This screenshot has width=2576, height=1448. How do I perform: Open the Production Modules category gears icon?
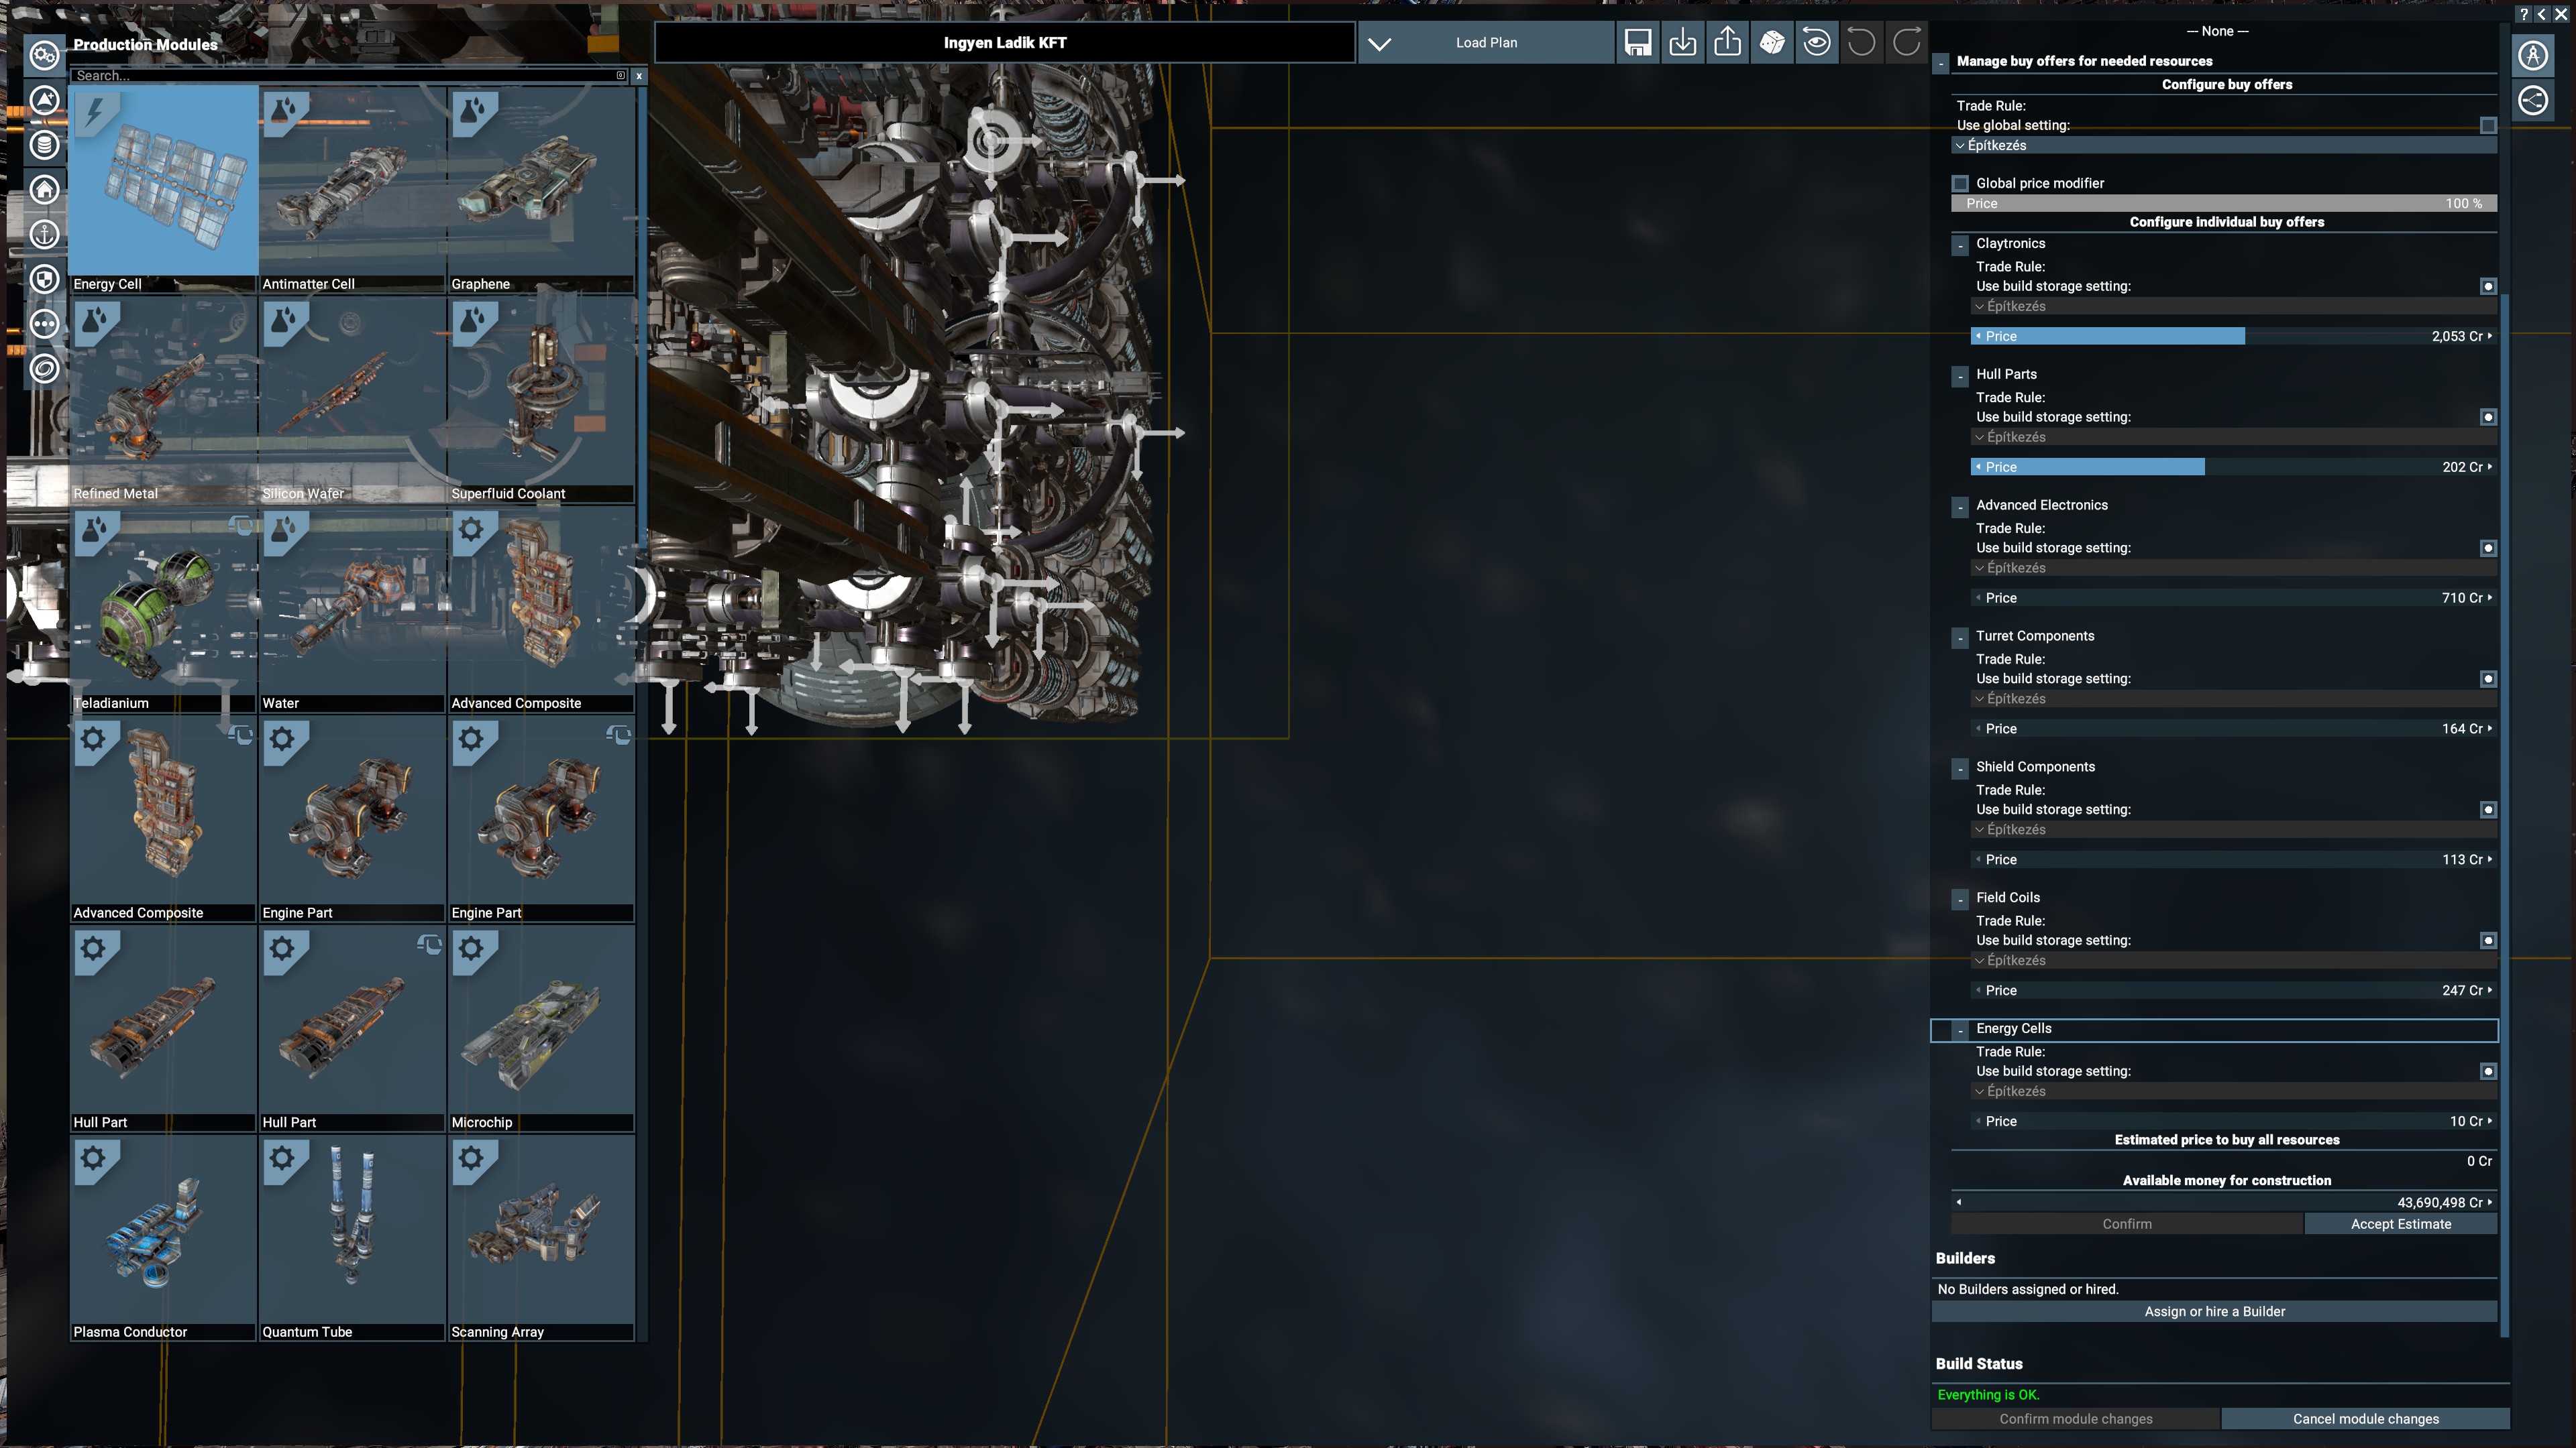pos(44,55)
